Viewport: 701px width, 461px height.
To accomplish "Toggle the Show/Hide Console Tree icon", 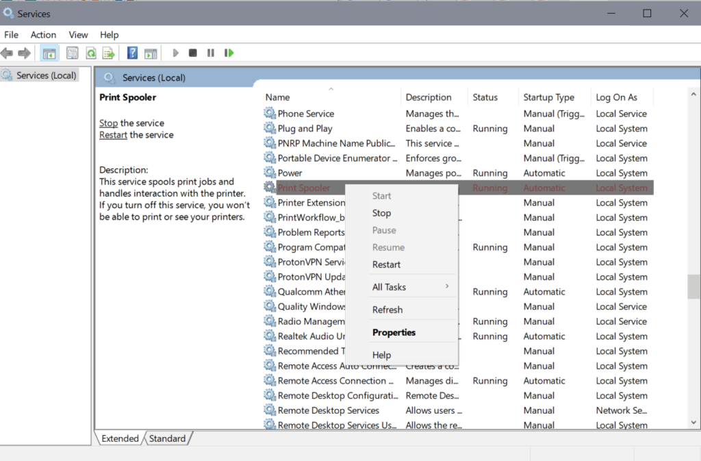I will point(49,53).
